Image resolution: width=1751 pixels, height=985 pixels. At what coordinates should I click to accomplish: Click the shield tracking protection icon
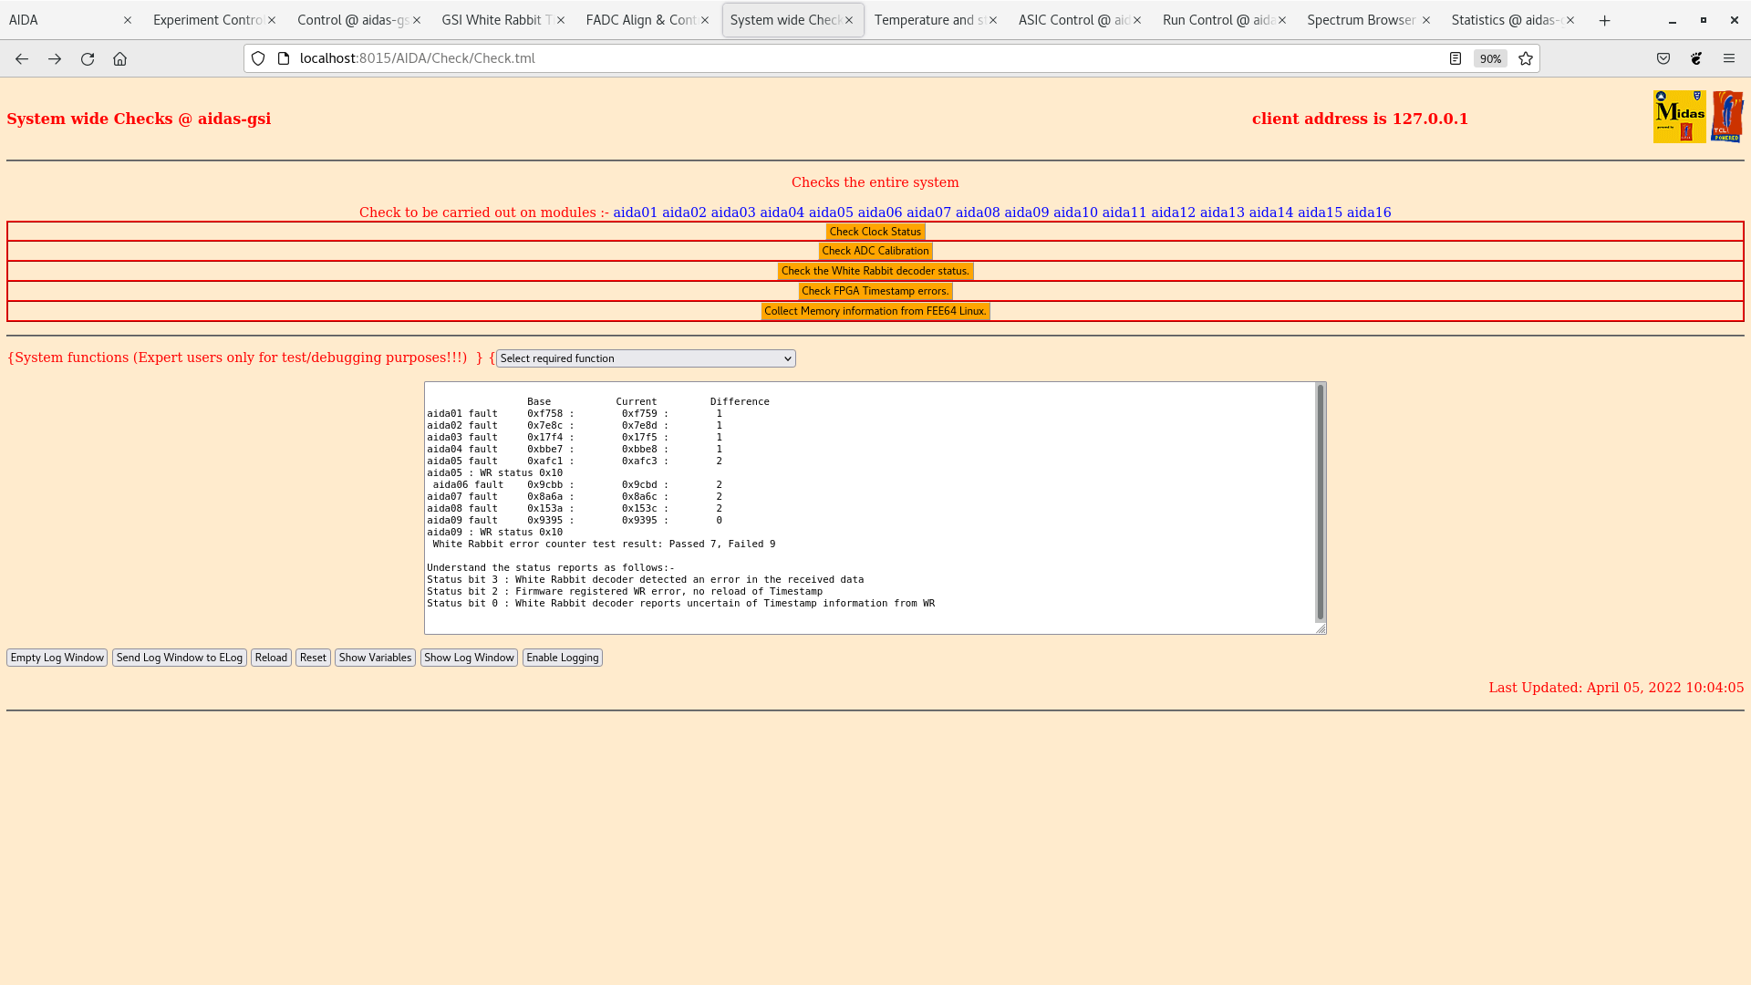click(258, 58)
